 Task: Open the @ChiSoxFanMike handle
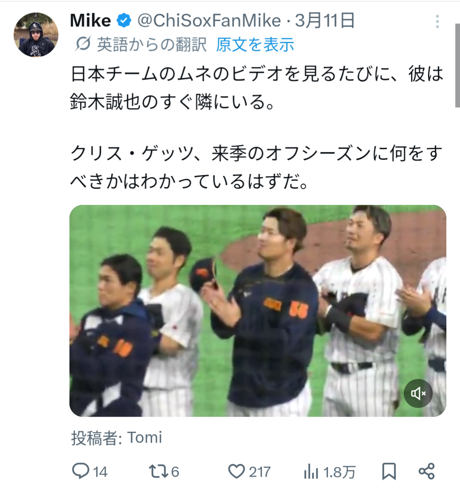(x=209, y=21)
